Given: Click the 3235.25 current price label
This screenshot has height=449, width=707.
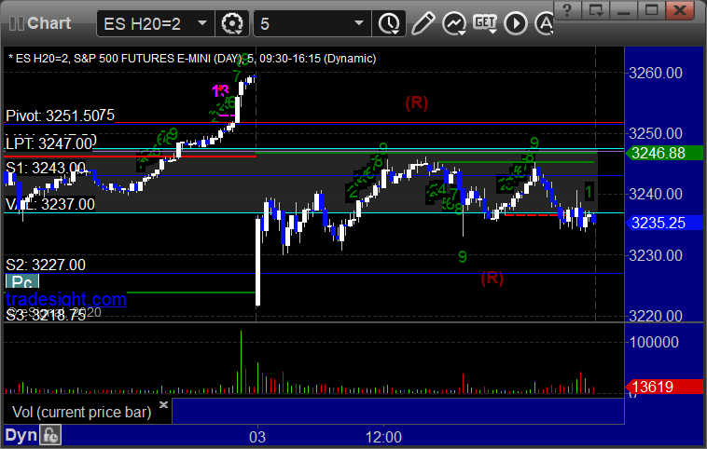Looking at the screenshot, I should [x=664, y=223].
